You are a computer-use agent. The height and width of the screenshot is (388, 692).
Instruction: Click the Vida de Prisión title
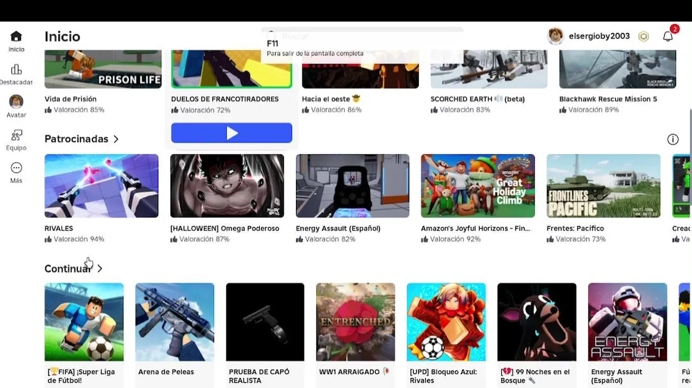point(71,99)
